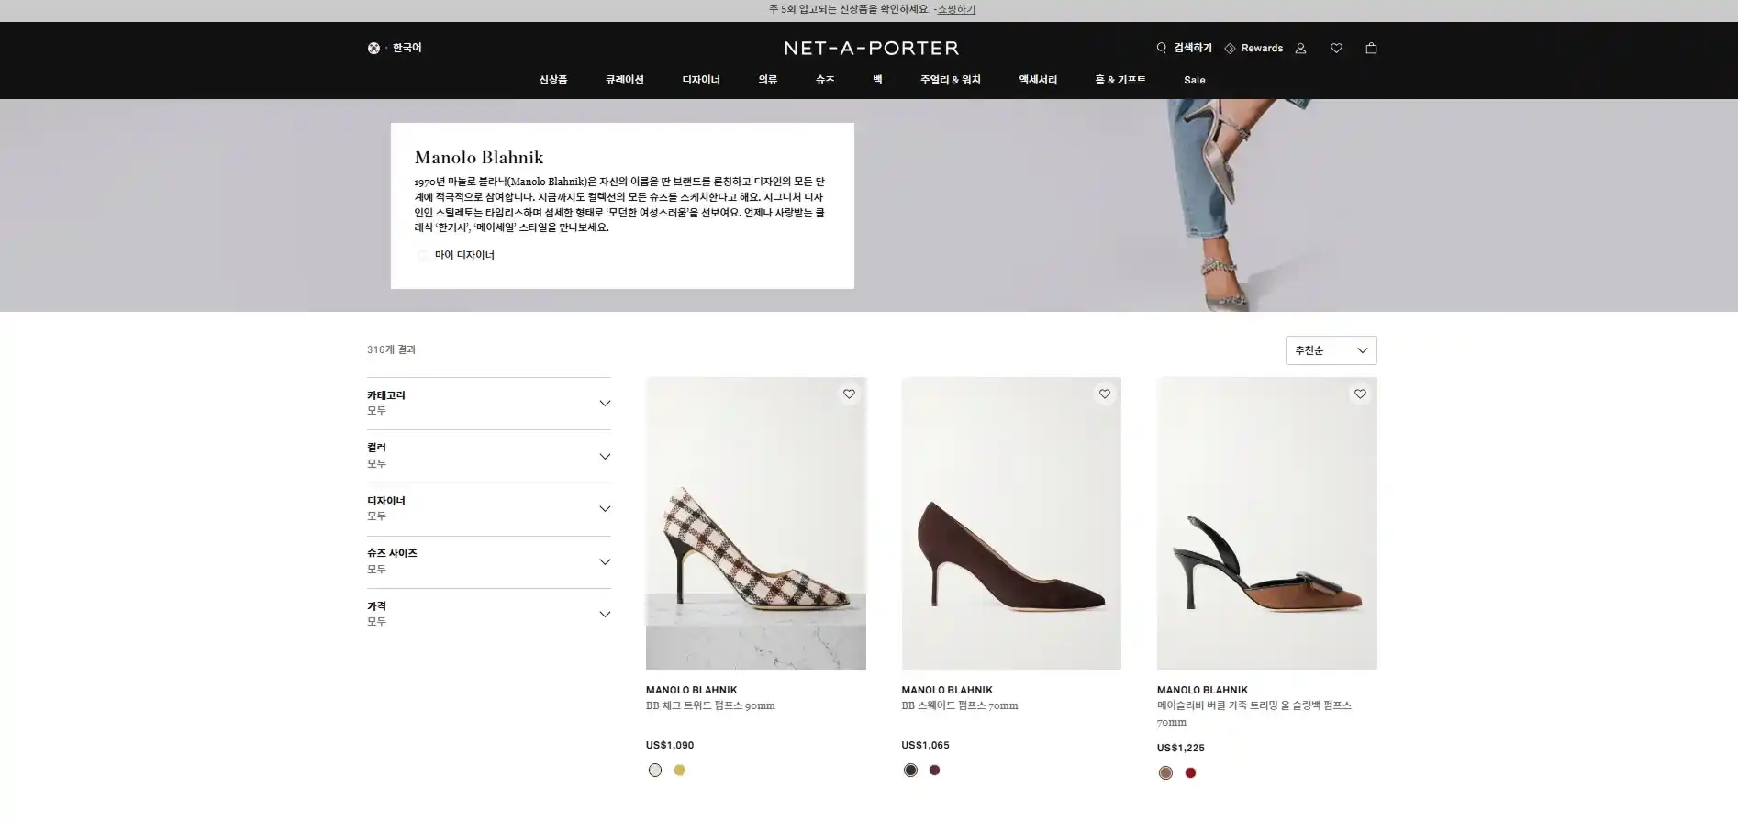Open the BB suede pumps product image
Viewport: 1738px width, 821px height.
[1010, 523]
